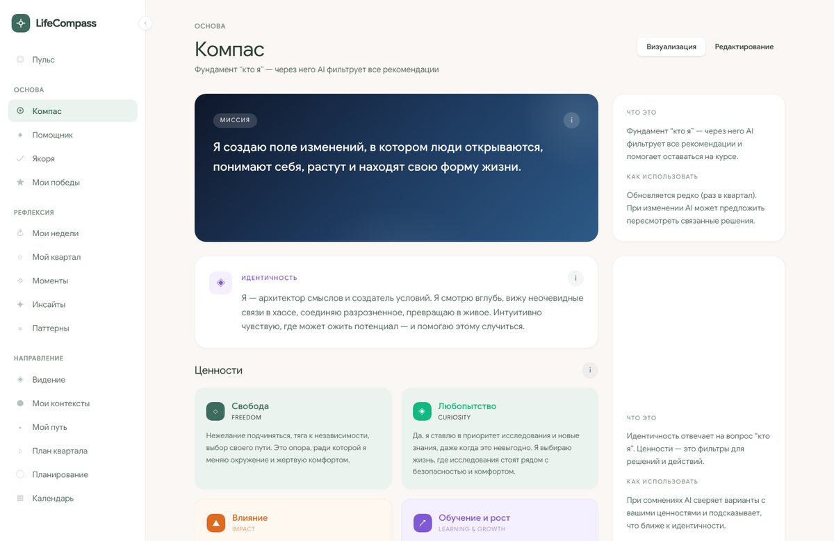Open Мои недели in the sidebar

pos(73,233)
